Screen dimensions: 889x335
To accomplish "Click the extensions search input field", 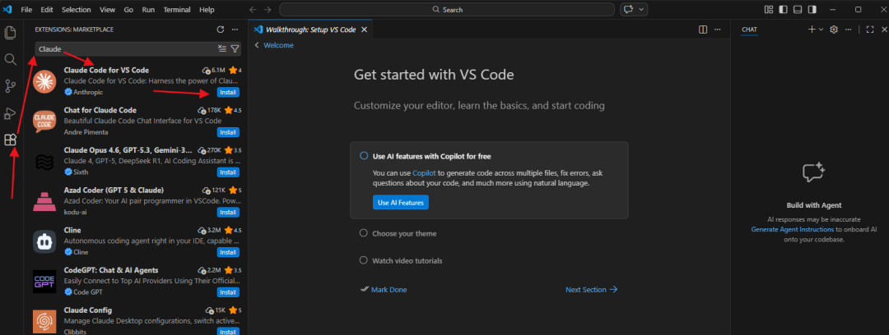I will coord(123,49).
